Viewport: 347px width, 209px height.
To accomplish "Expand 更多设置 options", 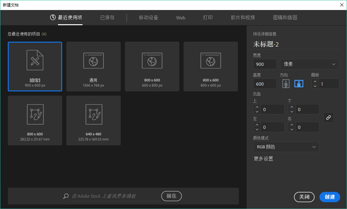I will tap(263, 159).
